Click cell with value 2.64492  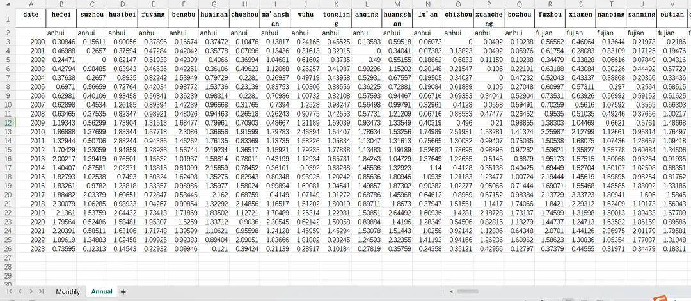[397, 212]
